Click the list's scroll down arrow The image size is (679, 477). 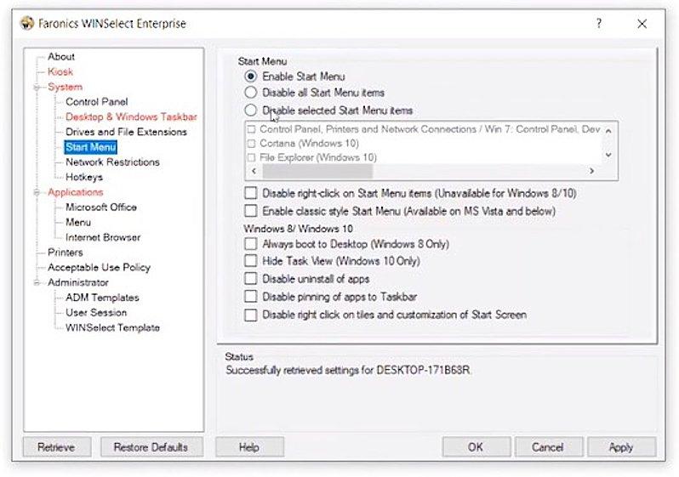608,155
